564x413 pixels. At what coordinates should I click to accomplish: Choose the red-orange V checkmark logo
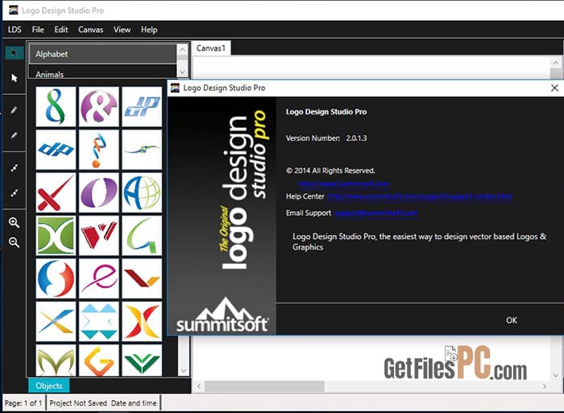click(x=142, y=279)
